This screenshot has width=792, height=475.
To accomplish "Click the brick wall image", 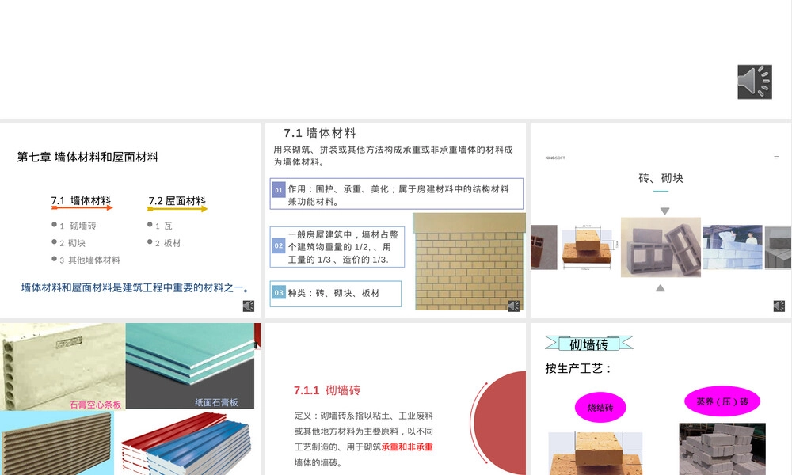I will pos(469,261).
